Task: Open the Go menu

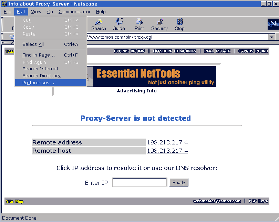Action: (50, 12)
